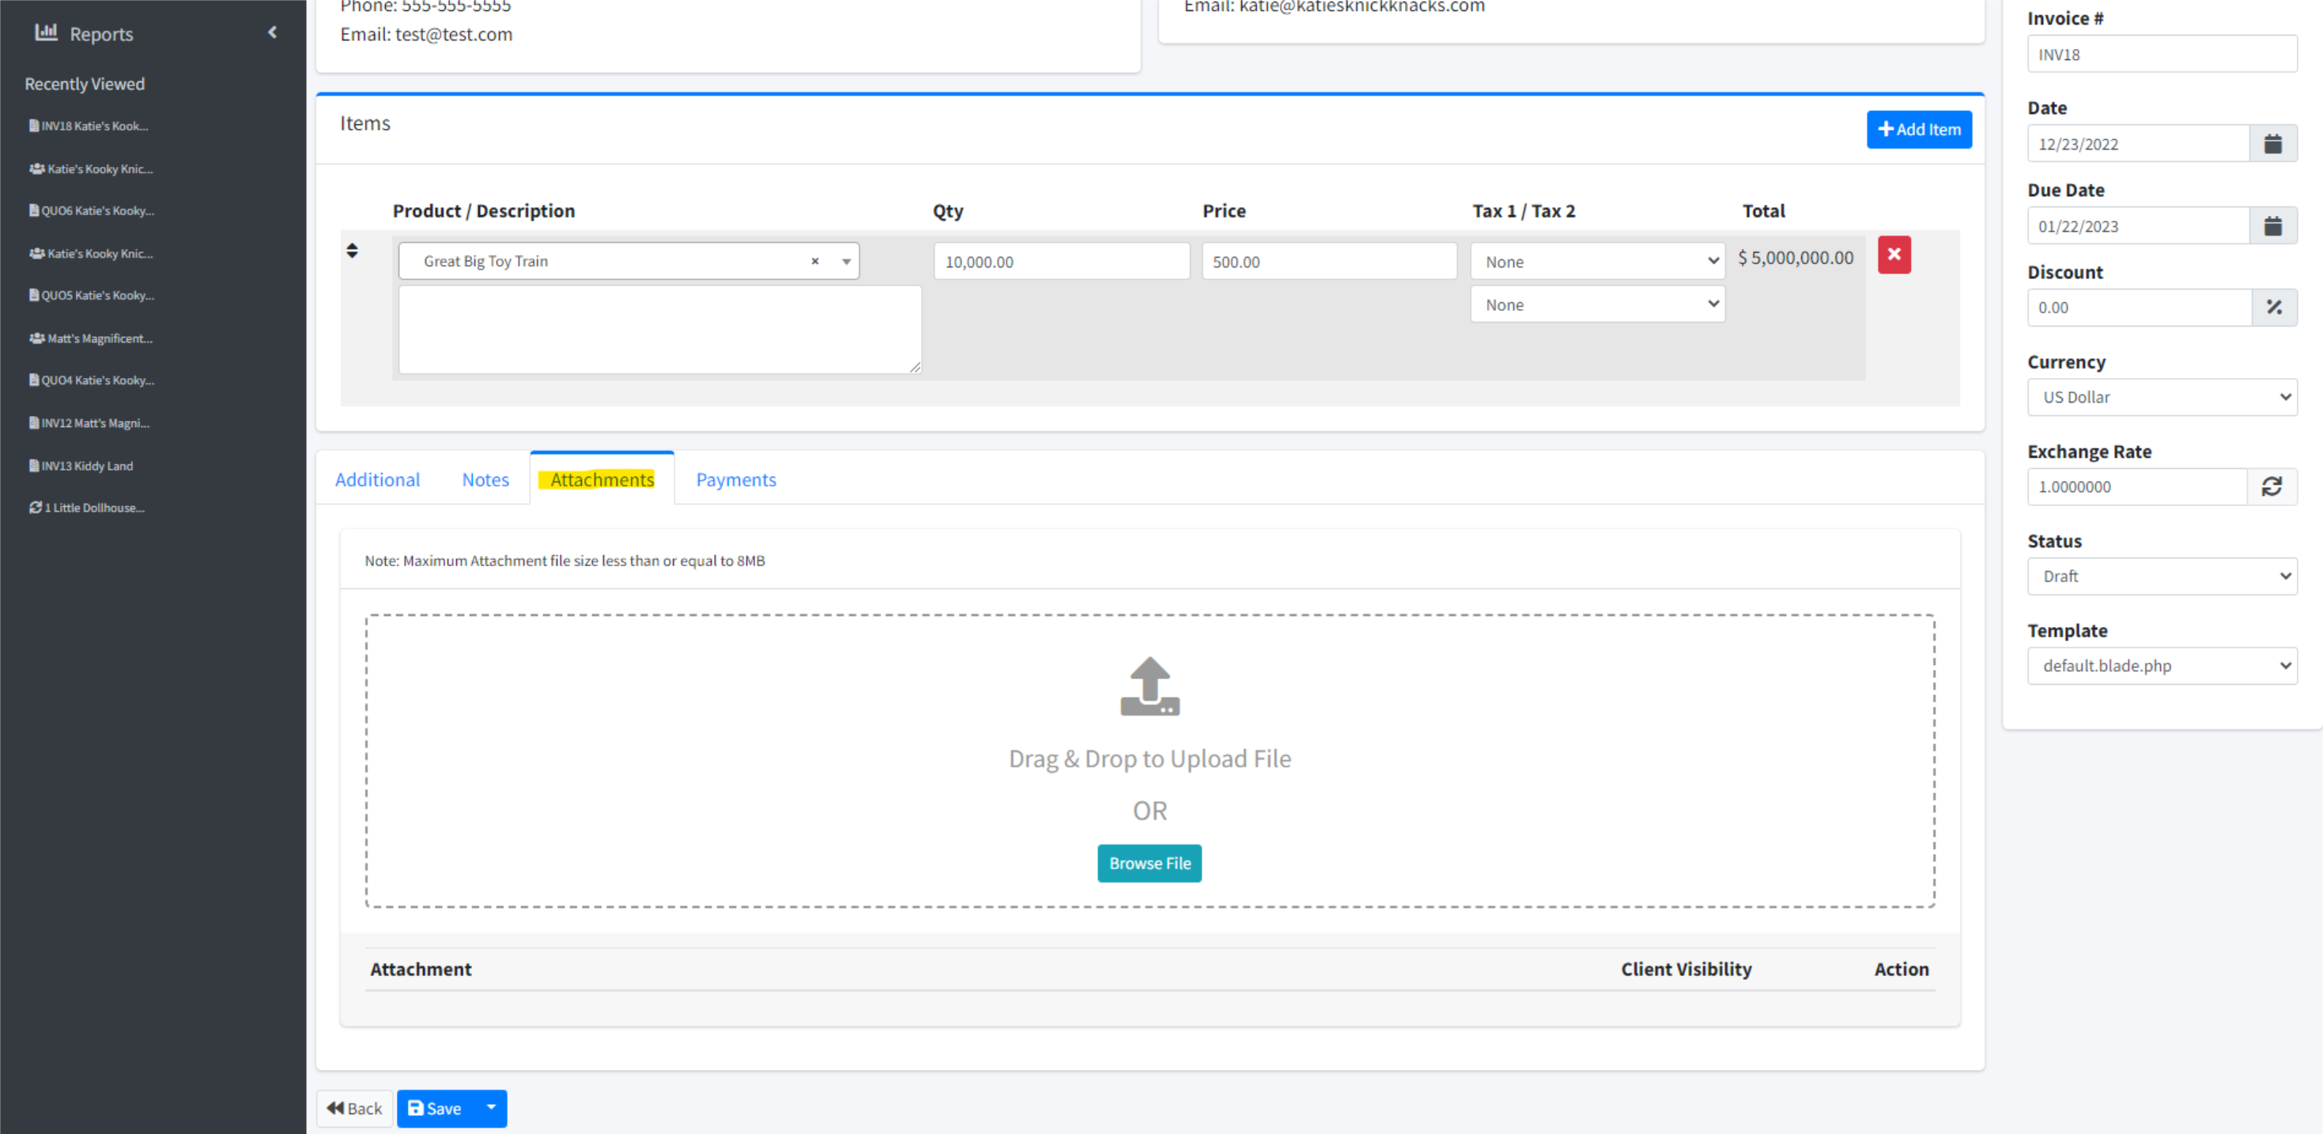Switch to the Payments tab
Viewport: 2323px width, 1134px height.
pyautogui.click(x=735, y=480)
